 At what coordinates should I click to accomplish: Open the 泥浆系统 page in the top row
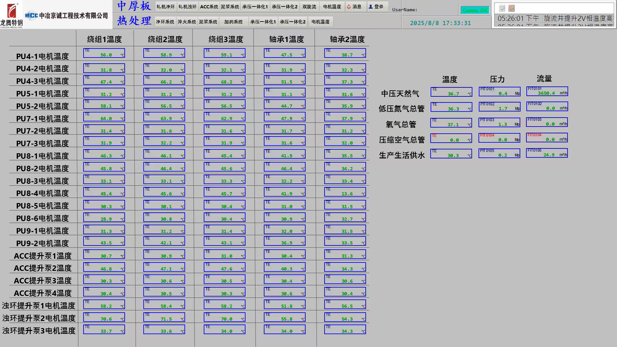[x=230, y=7]
